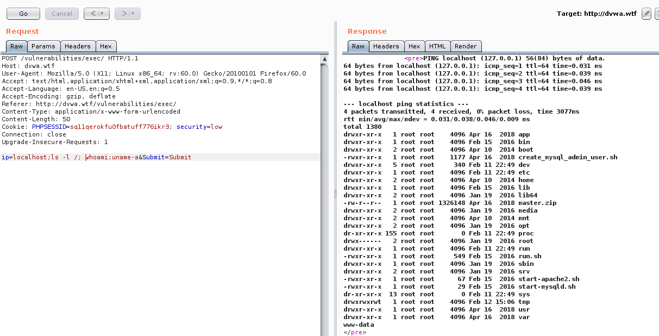Image resolution: width=659 pixels, height=336 pixels.
Task: Click the run.sh file listing row
Action: [x=443, y=256]
